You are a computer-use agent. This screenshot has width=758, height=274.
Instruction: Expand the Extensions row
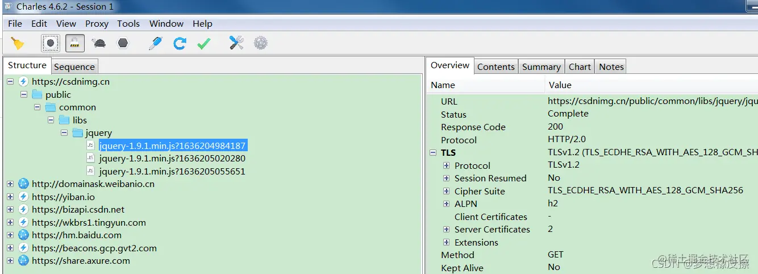(x=447, y=242)
